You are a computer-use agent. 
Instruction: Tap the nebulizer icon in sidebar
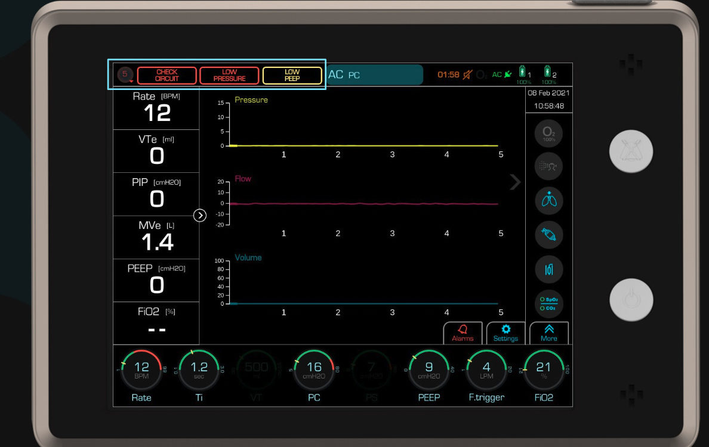(x=548, y=167)
